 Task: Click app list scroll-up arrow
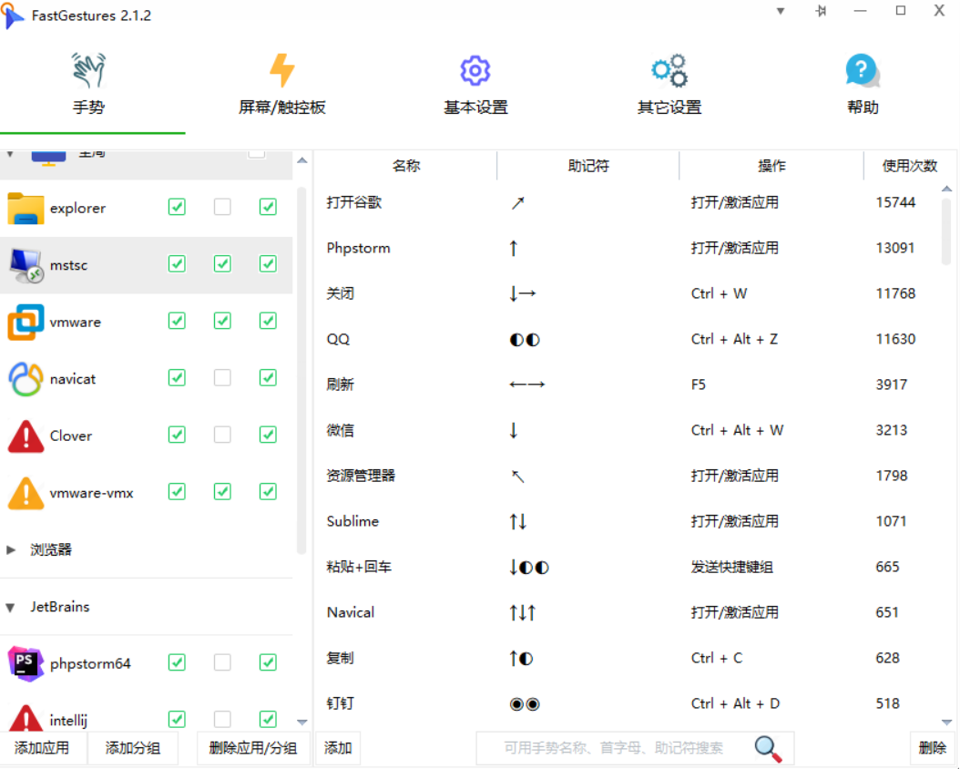click(x=301, y=160)
